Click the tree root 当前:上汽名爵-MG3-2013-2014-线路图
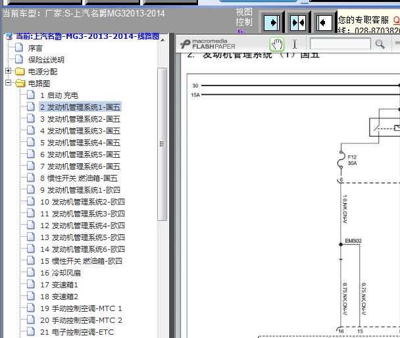This screenshot has height=338, width=400. pyautogui.click(x=87, y=36)
